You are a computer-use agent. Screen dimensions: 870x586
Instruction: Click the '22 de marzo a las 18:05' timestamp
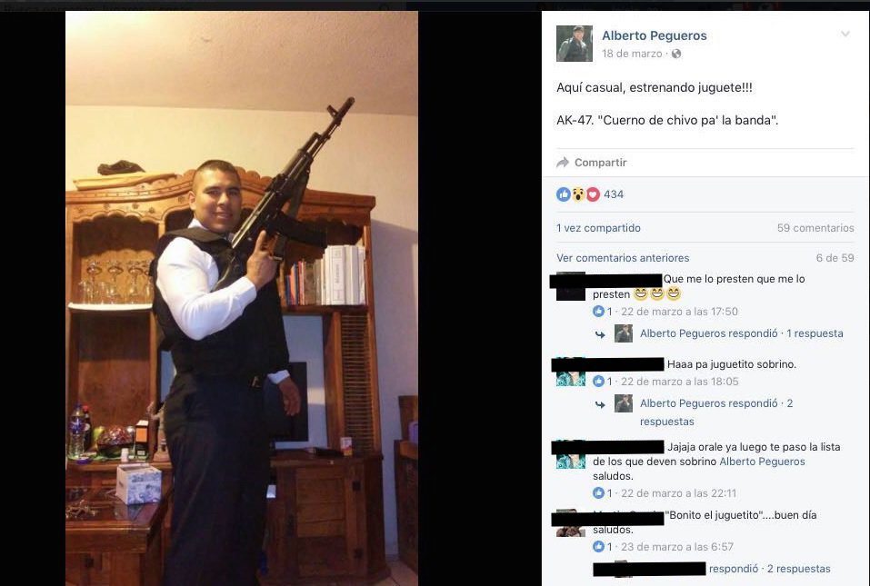pyautogui.click(x=680, y=382)
